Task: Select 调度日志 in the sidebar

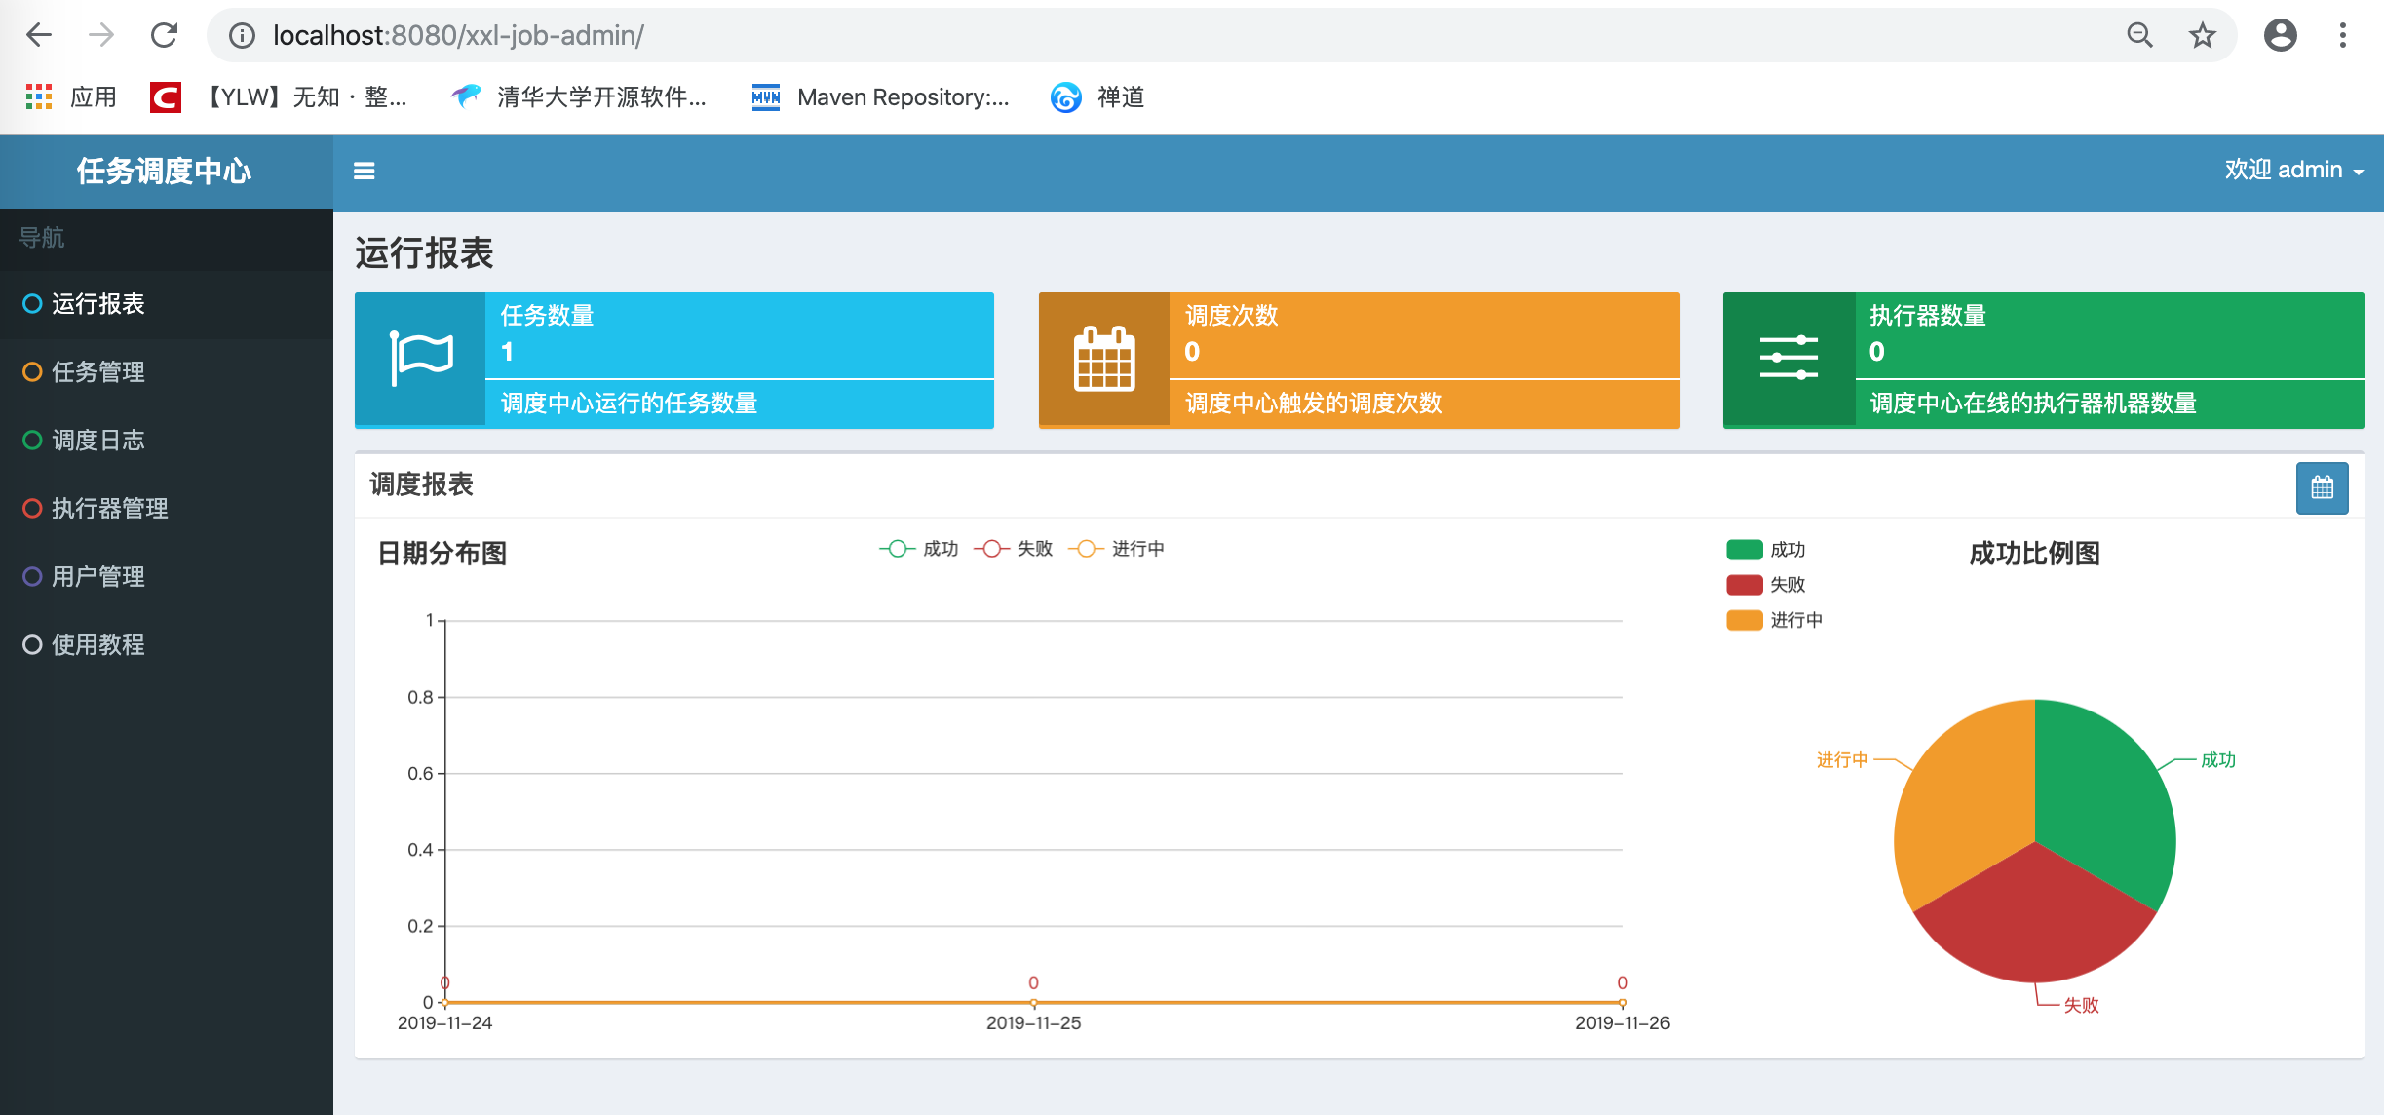Action: [166, 441]
